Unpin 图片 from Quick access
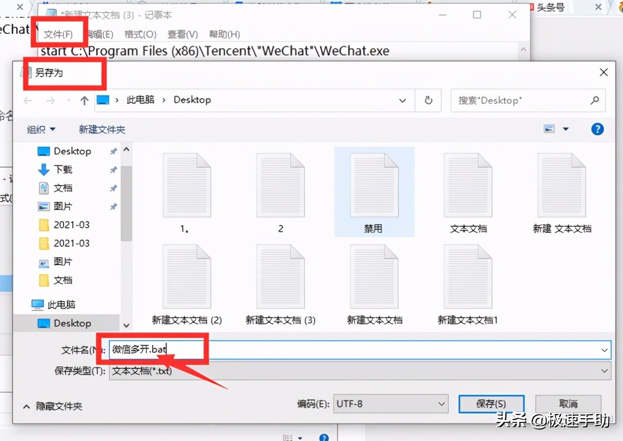The height and width of the screenshot is (441, 623). pyautogui.click(x=113, y=206)
